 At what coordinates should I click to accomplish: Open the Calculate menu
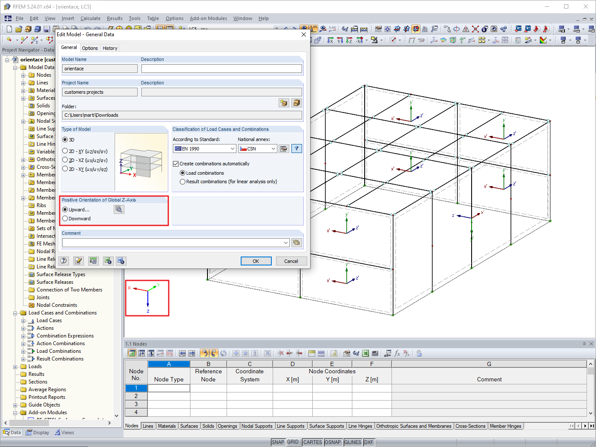(90, 18)
